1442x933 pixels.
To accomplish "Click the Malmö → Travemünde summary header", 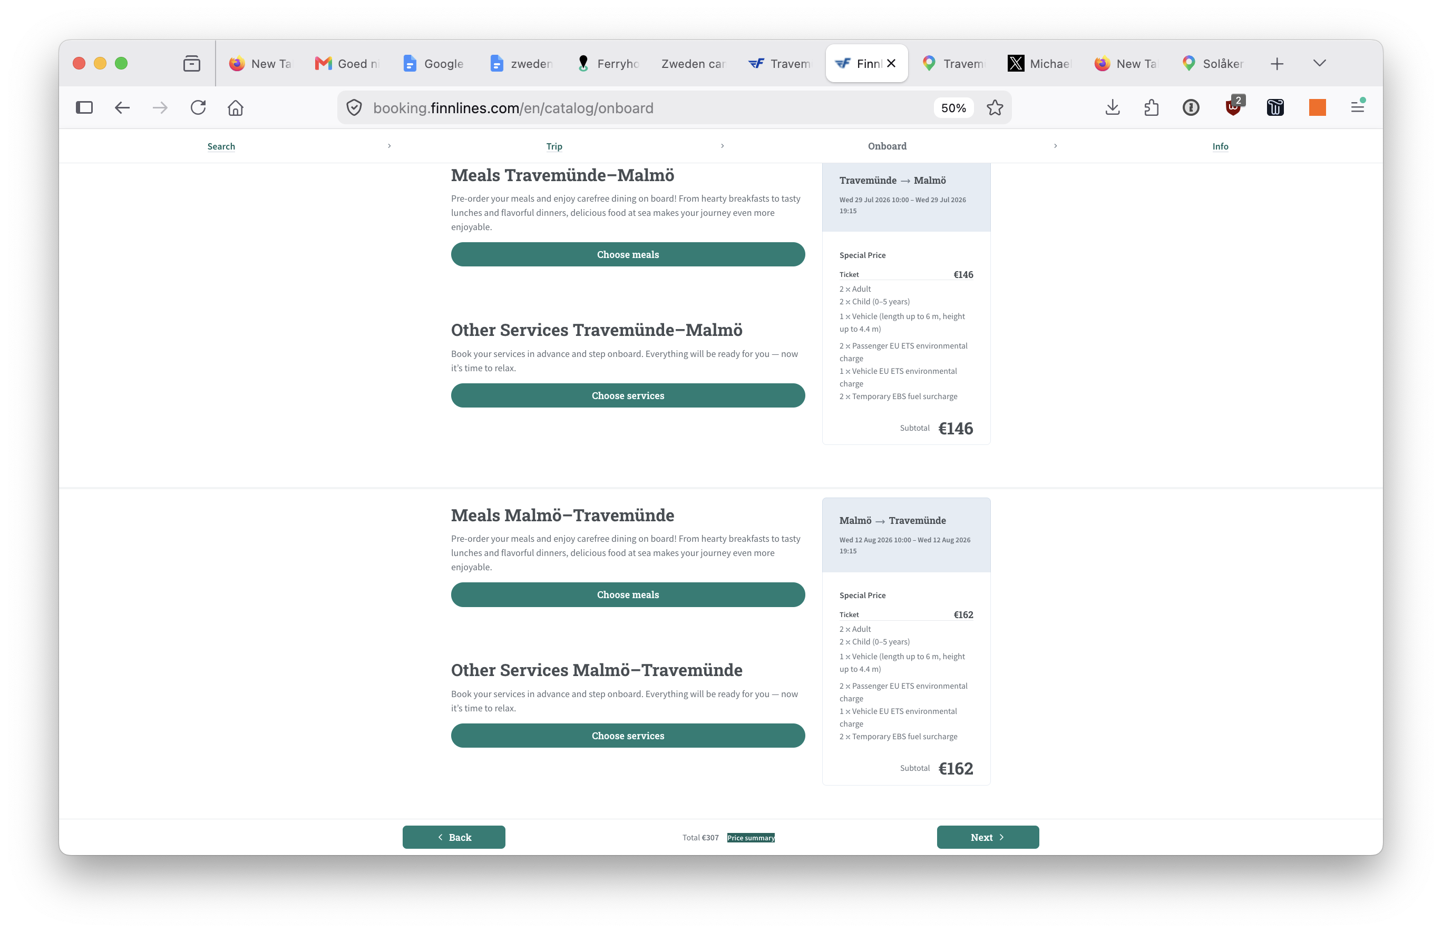I will pyautogui.click(x=892, y=521).
